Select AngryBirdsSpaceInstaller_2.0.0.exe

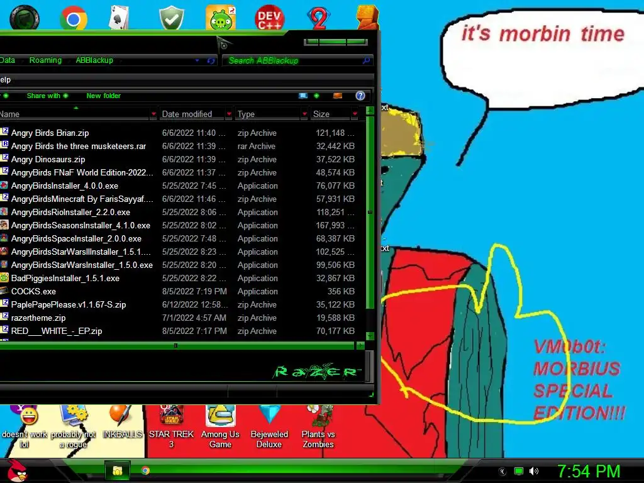pos(76,238)
